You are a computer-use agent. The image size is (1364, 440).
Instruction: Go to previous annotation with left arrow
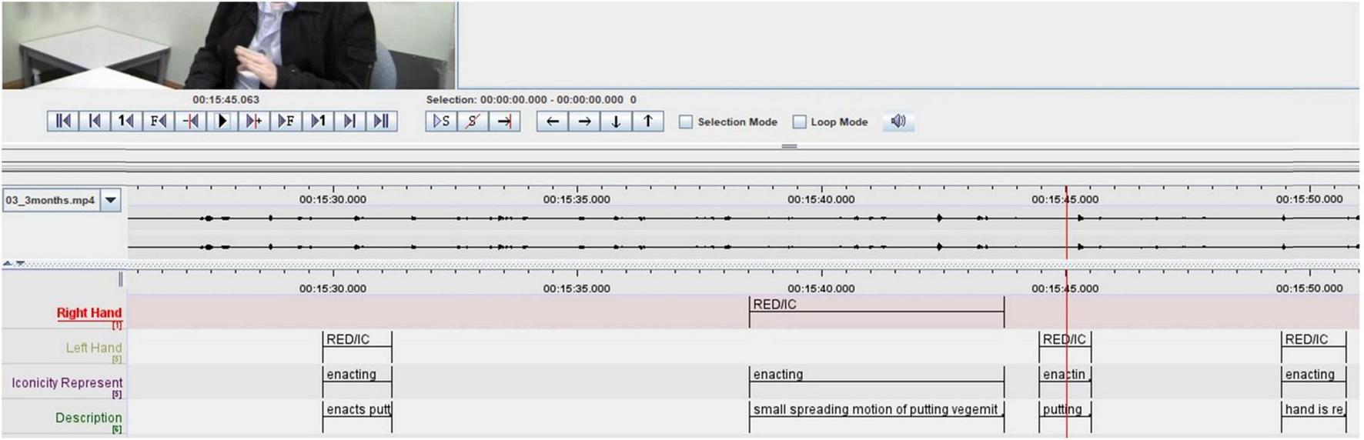tap(552, 122)
